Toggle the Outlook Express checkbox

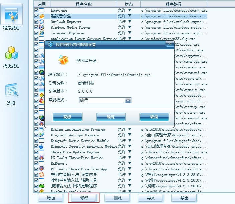point(36,22)
